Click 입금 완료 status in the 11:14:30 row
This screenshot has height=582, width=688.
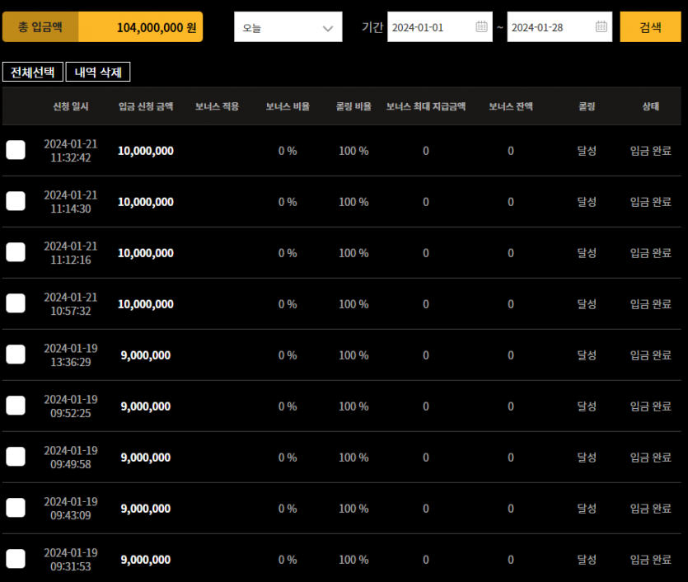point(651,202)
